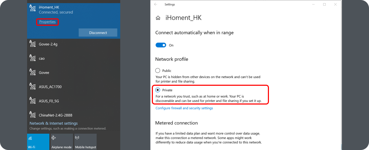This screenshot has height=150, width=369.
Task: Click the back arrow in Settings
Action: tap(156, 5)
